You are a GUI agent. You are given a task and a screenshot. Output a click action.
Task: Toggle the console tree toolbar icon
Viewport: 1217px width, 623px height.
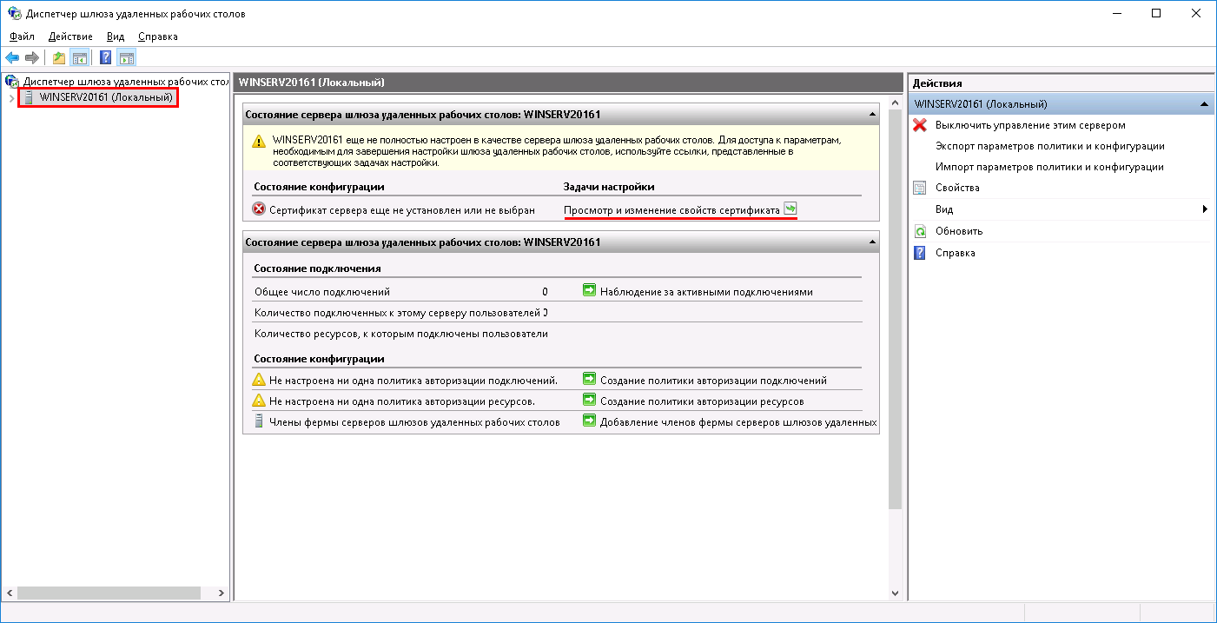pos(79,58)
